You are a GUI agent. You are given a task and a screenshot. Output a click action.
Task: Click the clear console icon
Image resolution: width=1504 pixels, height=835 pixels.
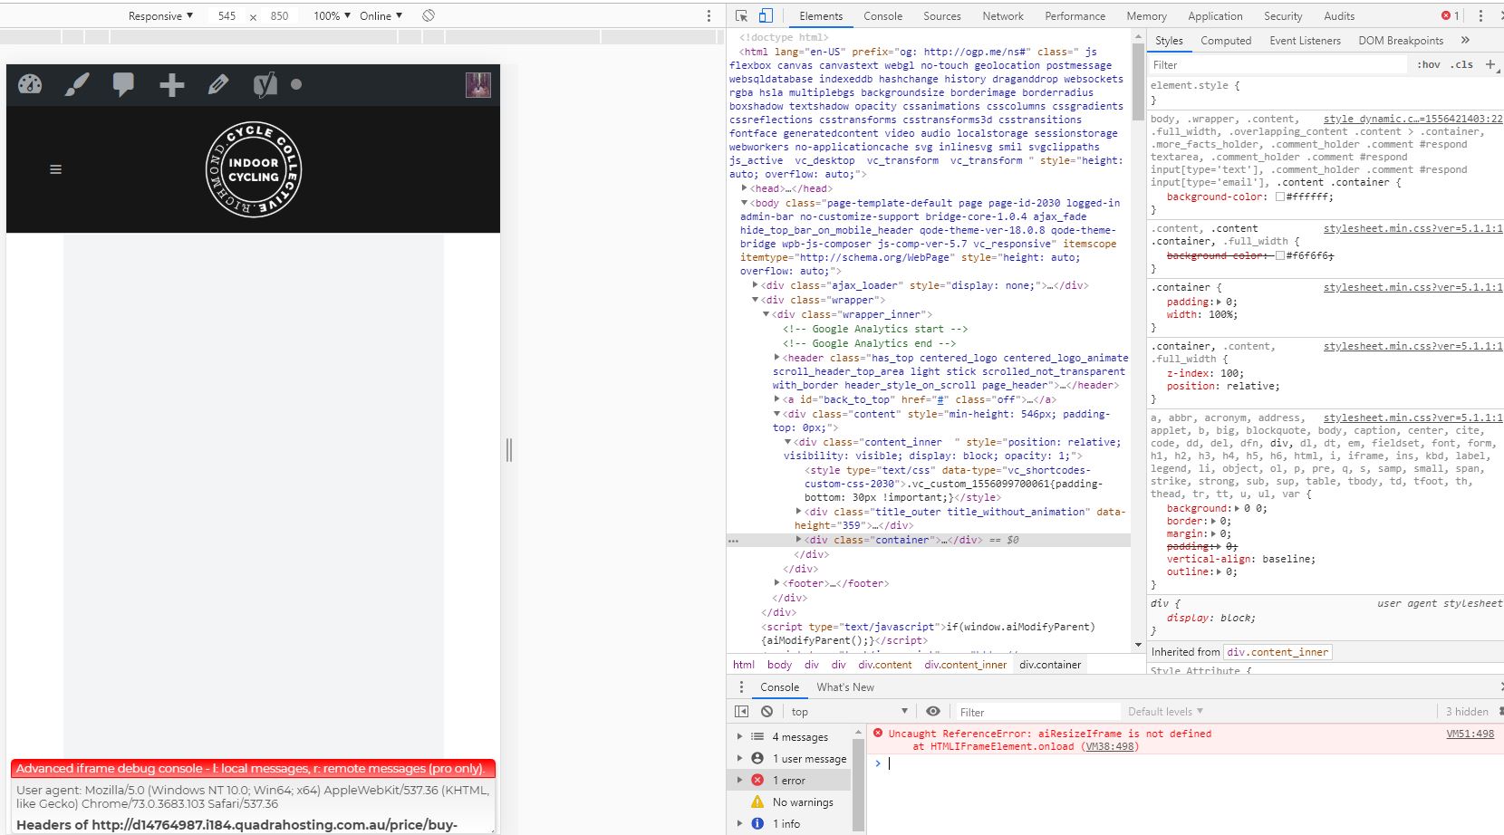(767, 712)
